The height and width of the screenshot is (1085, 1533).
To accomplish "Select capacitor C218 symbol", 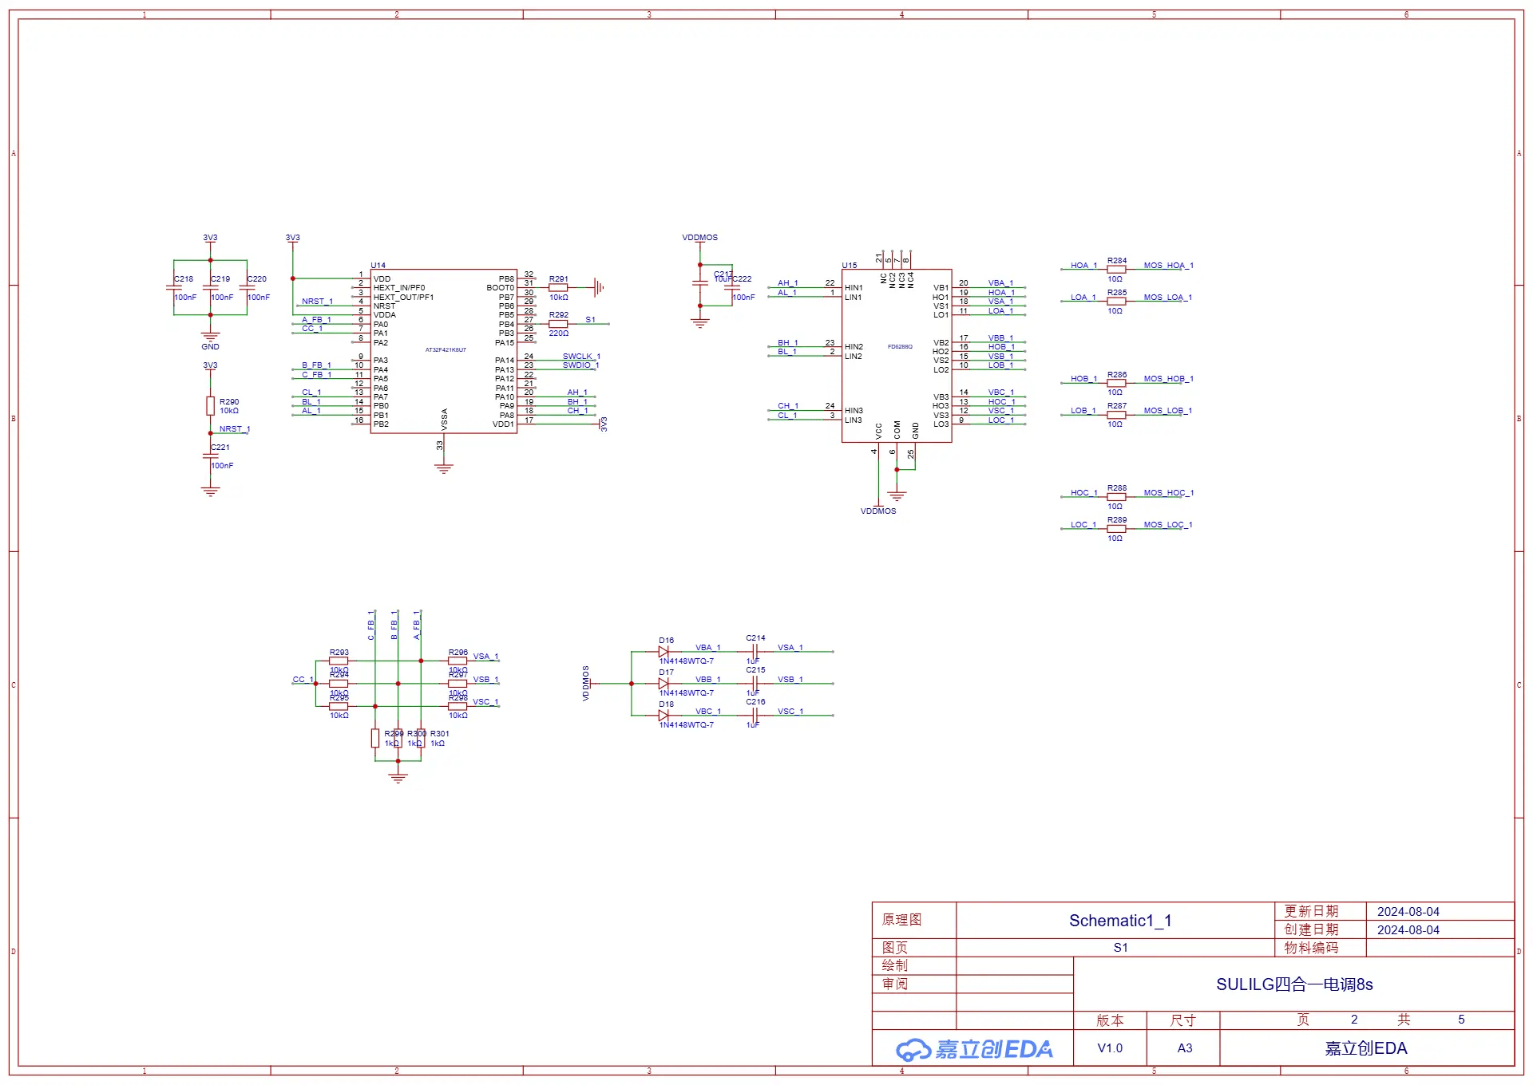I will click(x=174, y=288).
